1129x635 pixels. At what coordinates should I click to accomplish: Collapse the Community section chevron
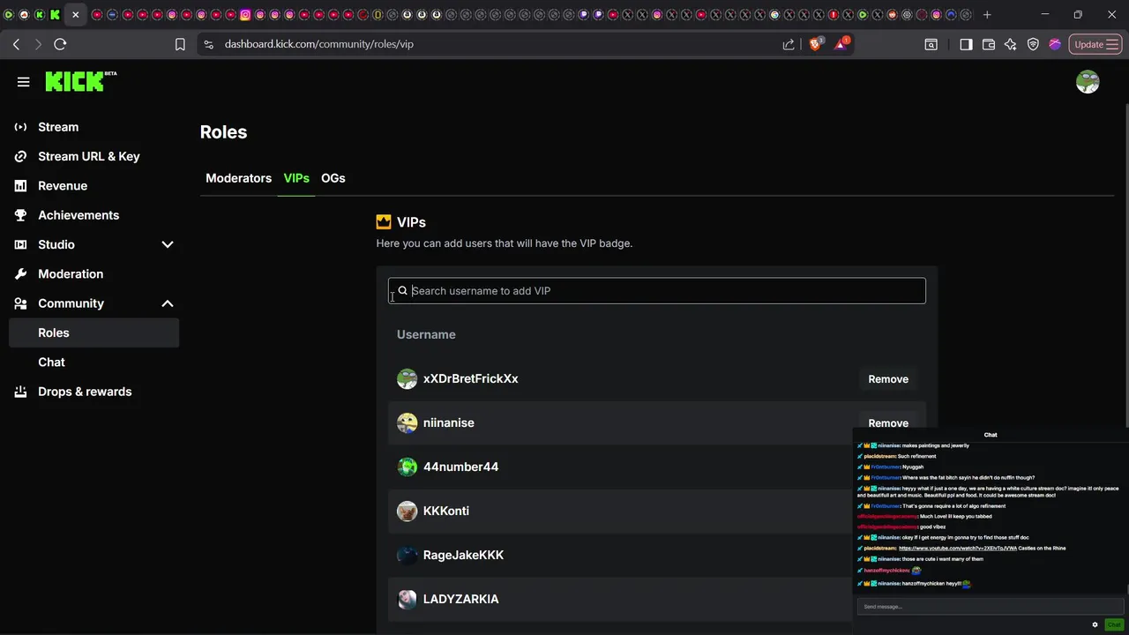(x=168, y=303)
